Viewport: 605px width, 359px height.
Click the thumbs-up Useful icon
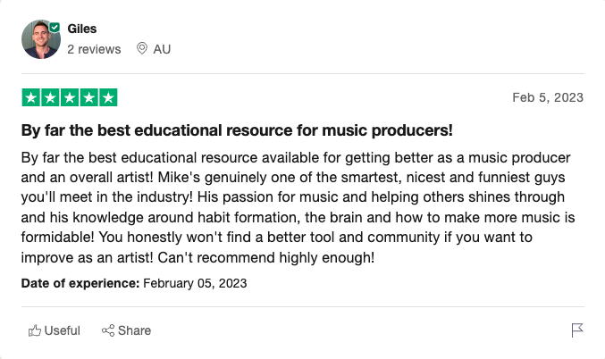coord(35,330)
